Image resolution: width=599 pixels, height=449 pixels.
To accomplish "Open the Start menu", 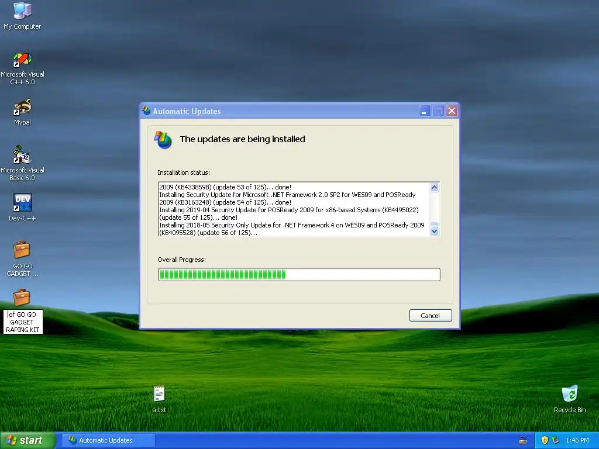I will pyautogui.click(x=27, y=440).
